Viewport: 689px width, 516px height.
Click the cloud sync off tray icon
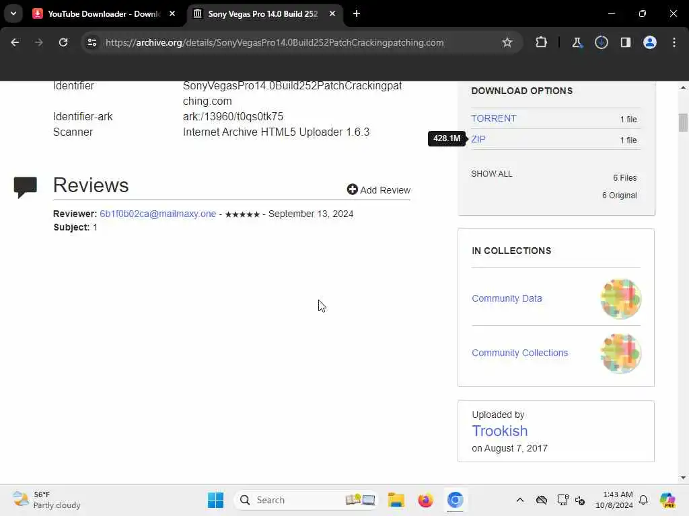tap(542, 500)
